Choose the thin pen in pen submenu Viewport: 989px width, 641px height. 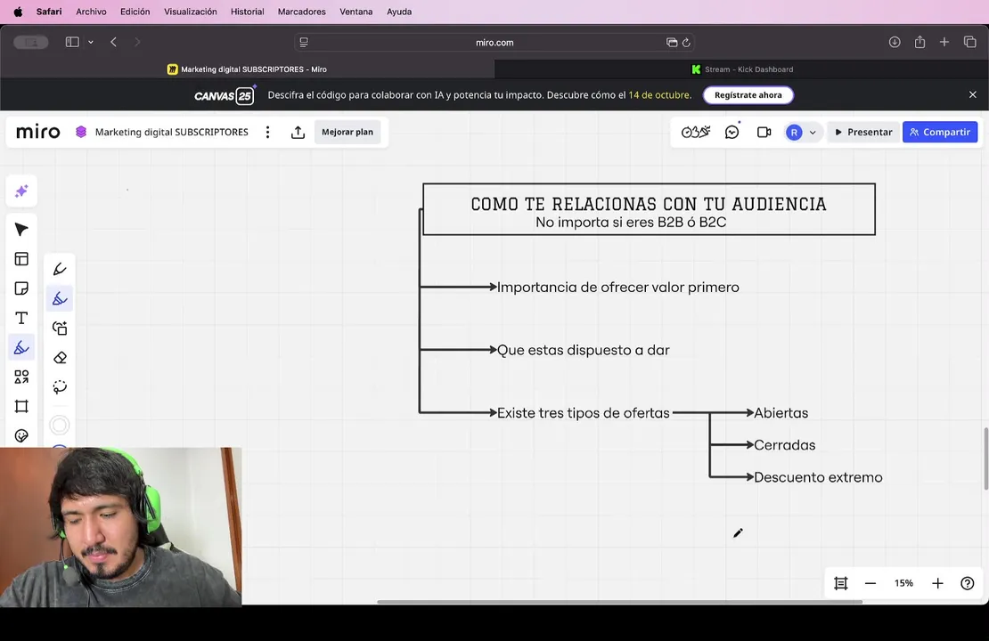click(x=60, y=269)
